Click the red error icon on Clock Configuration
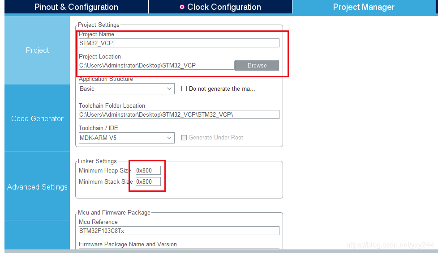Screen dimensions: 438x253 coord(182,7)
